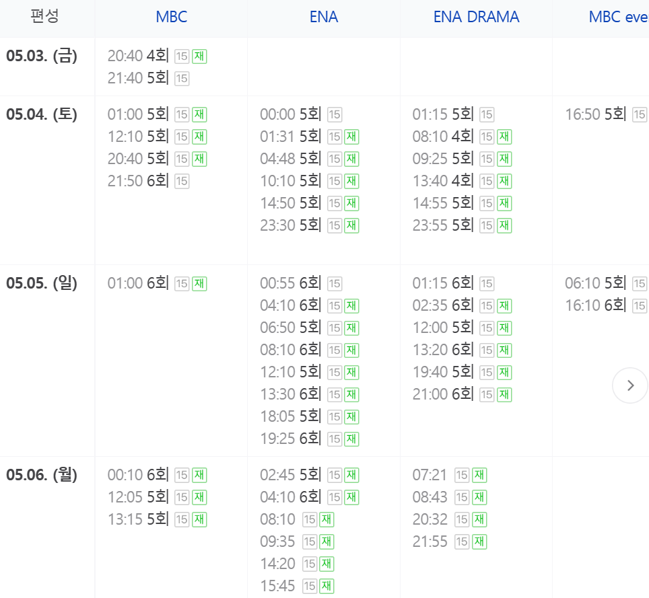Click the ENA 13:30 6회 entry
649x598 pixels.
[x=310, y=395]
